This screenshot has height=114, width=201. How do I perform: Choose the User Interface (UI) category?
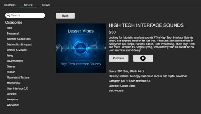pyautogui.click(x=18, y=89)
